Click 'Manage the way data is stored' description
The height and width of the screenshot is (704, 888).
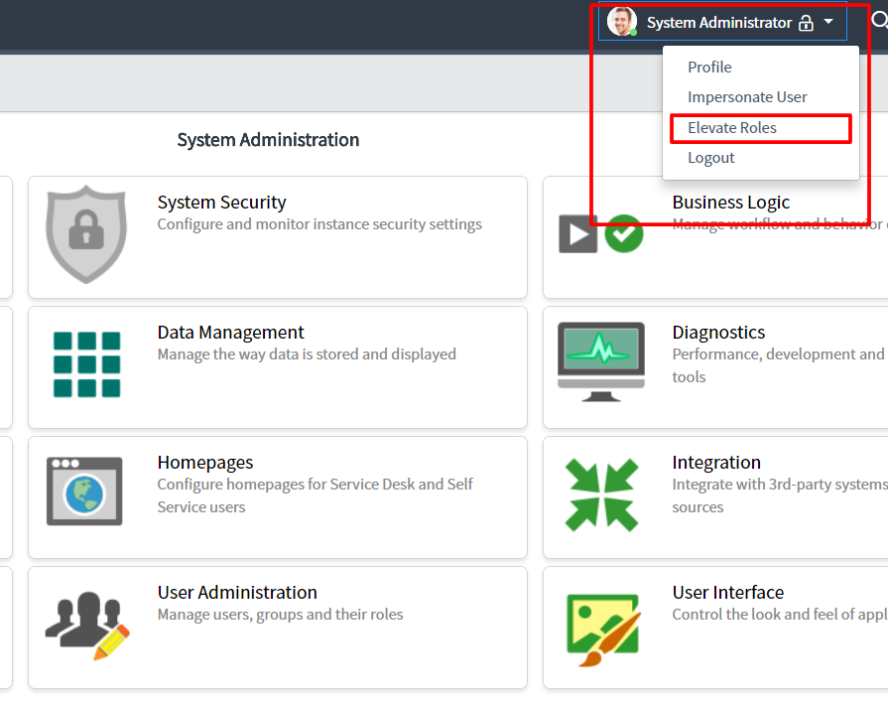[x=307, y=354]
